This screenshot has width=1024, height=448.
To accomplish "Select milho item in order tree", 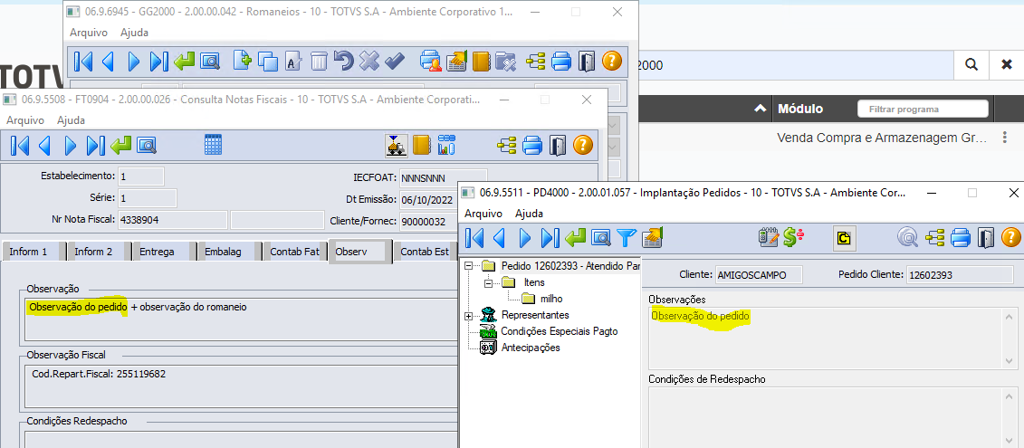I will pyautogui.click(x=551, y=299).
